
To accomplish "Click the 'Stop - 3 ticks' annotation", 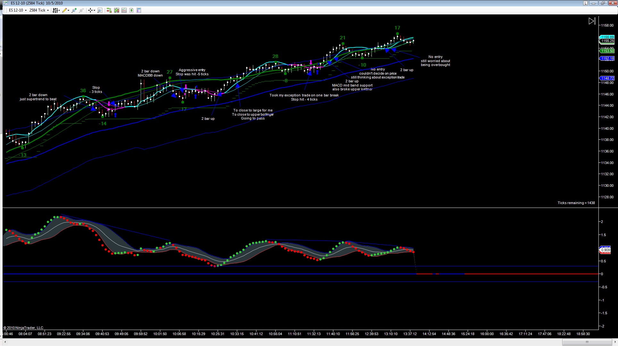I will click(x=96, y=90).
